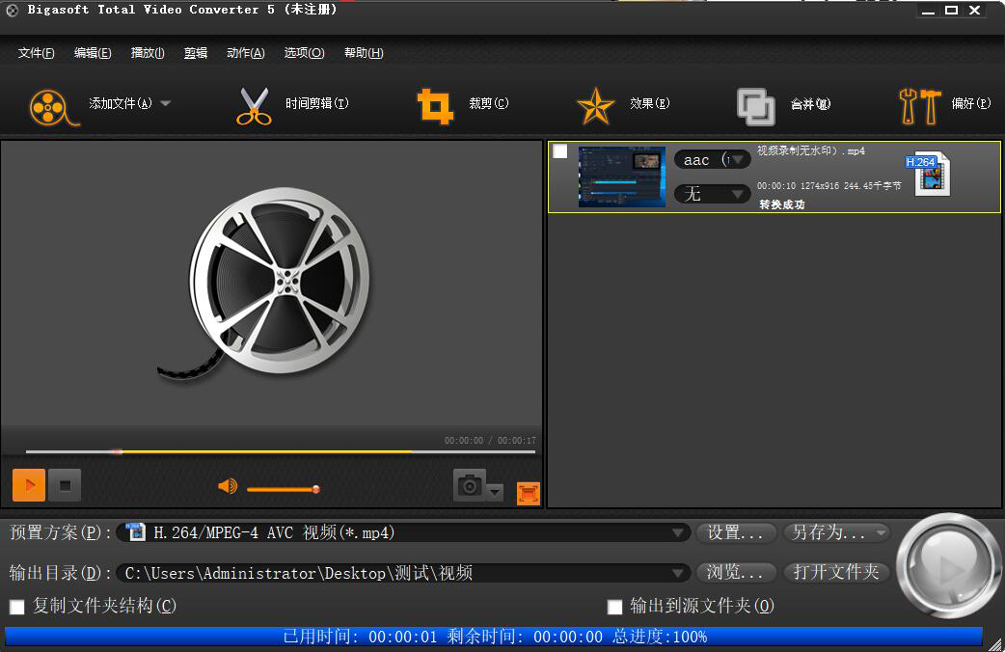
Task: Start conversion with the big round button
Action: coord(949,565)
